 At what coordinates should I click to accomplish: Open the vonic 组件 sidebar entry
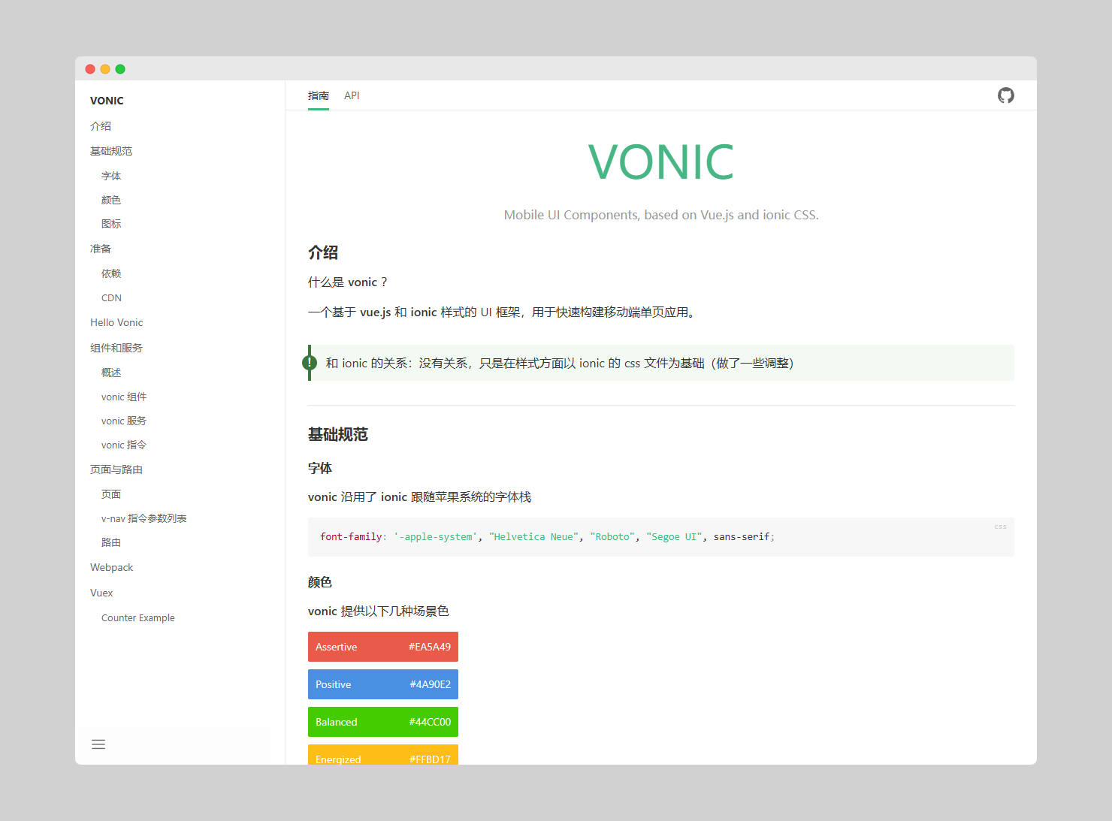click(x=124, y=397)
